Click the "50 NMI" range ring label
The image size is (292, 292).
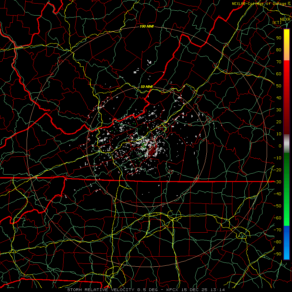point(147,87)
